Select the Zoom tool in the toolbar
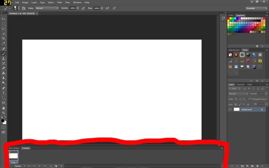The image size is (269, 168). [x=4, y=113]
